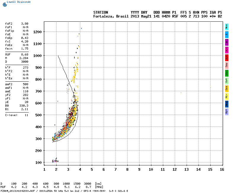This screenshot has height=193, width=237.
Task: Click the MUF value 8.68
Action: coord(25,55)
